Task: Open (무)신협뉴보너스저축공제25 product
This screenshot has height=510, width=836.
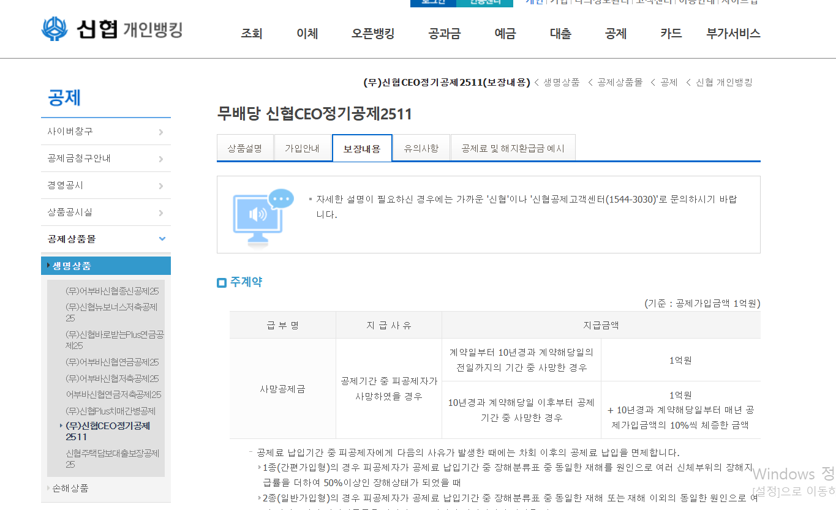Action: tap(111, 312)
